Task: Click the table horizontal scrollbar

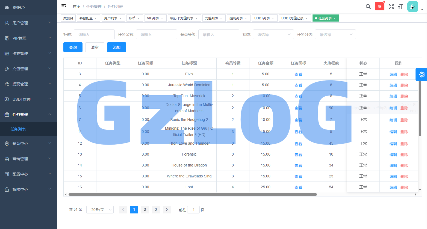Action: pyautogui.click(x=193, y=195)
